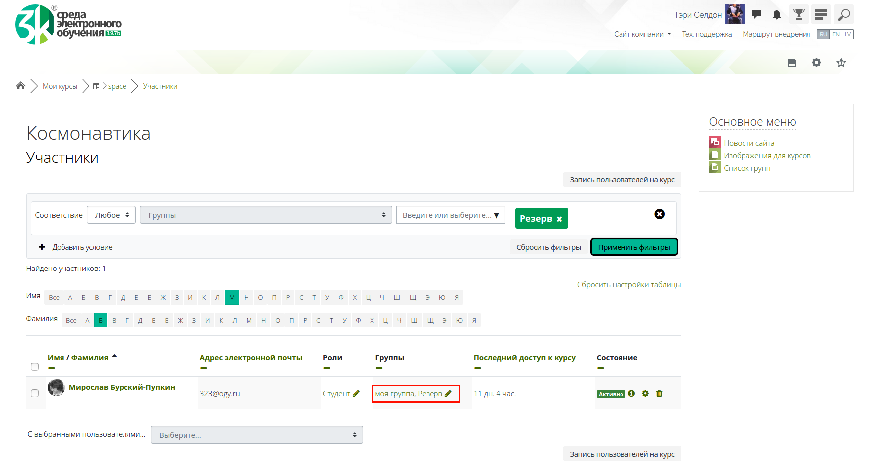
Task: Expand the Группы filter type dropdown
Action: click(266, 215)
